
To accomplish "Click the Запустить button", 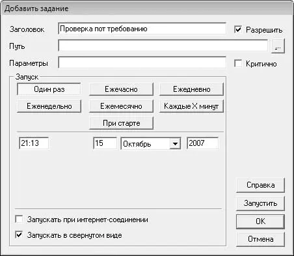I will tap(260, 203).
